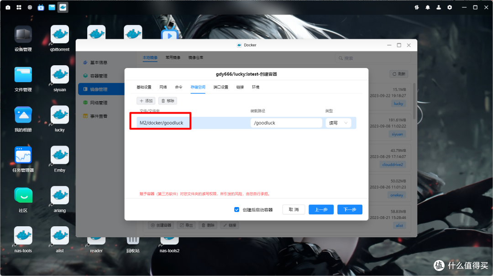Toggle 创建后启动容器 checkbox
This screenshot has height=276, width=493.
[236, 210]
